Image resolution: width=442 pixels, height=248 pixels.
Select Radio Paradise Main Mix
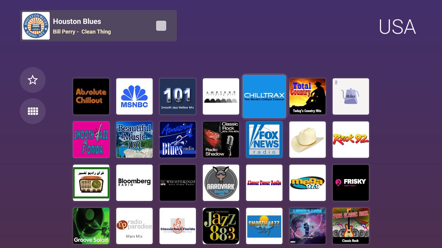pyautogui.click(x=134, y=226)
